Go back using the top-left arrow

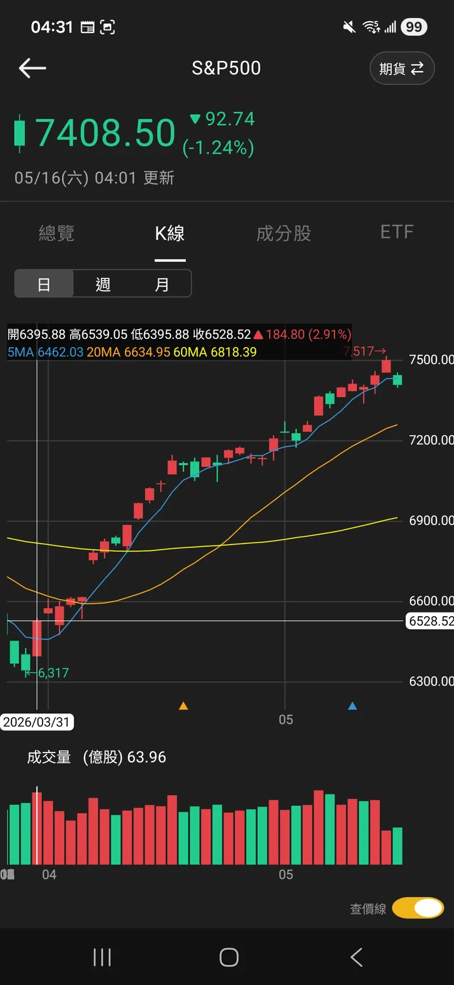[x=32, y=68]
